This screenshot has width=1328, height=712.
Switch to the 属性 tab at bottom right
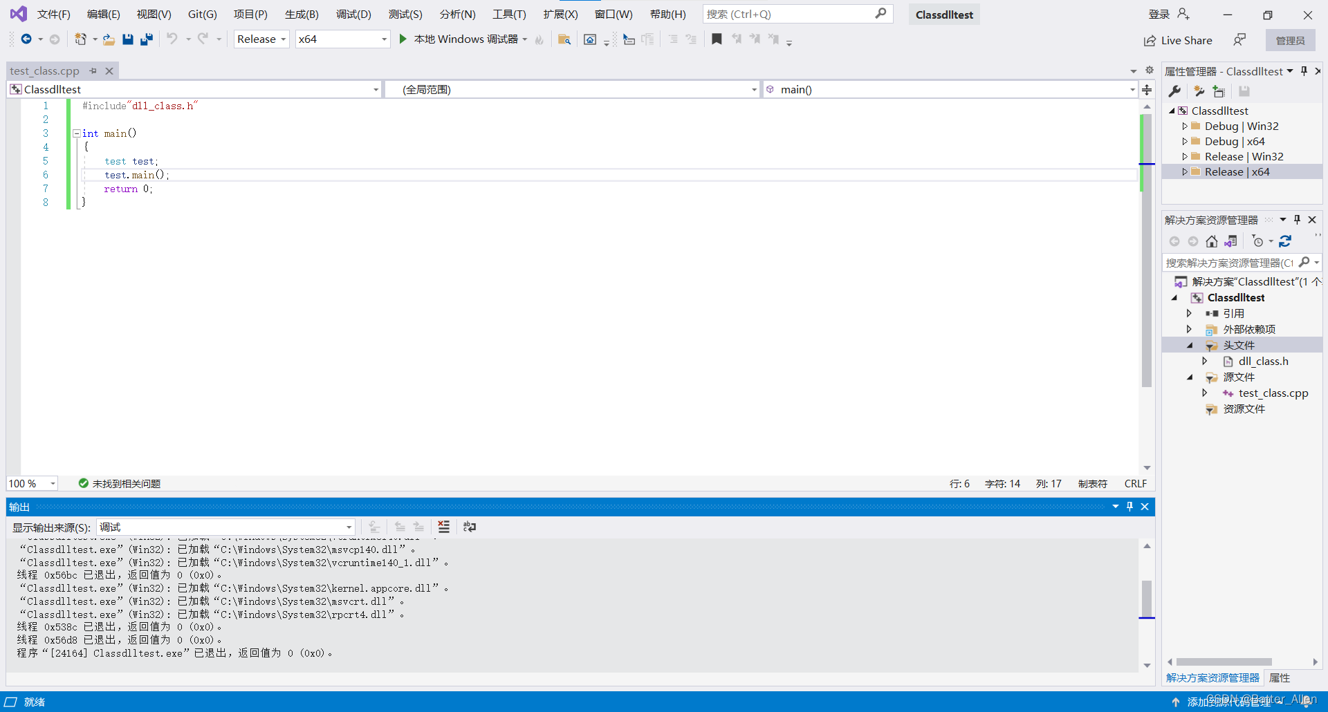point(1279,678)
